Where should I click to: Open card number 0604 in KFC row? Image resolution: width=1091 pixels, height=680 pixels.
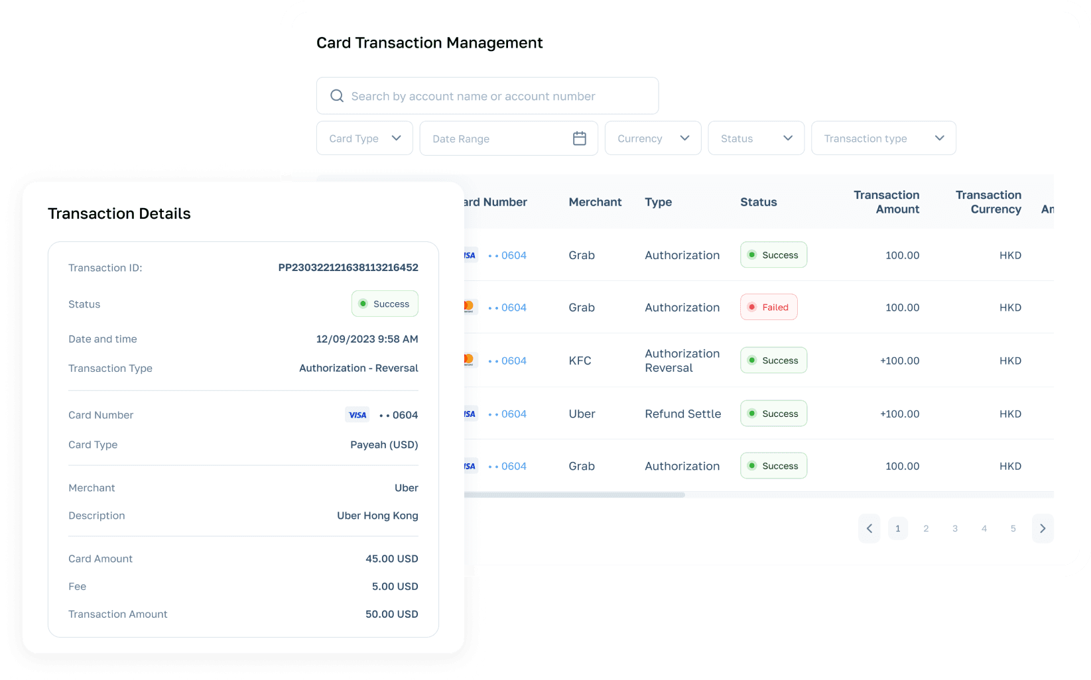click(507, 361)
